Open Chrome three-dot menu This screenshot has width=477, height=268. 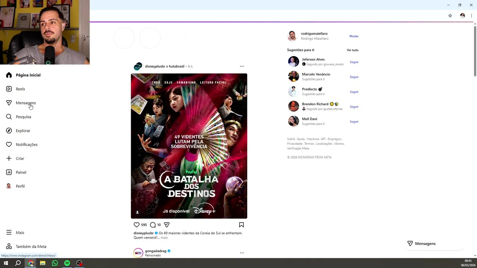click(x=471, y=16)
